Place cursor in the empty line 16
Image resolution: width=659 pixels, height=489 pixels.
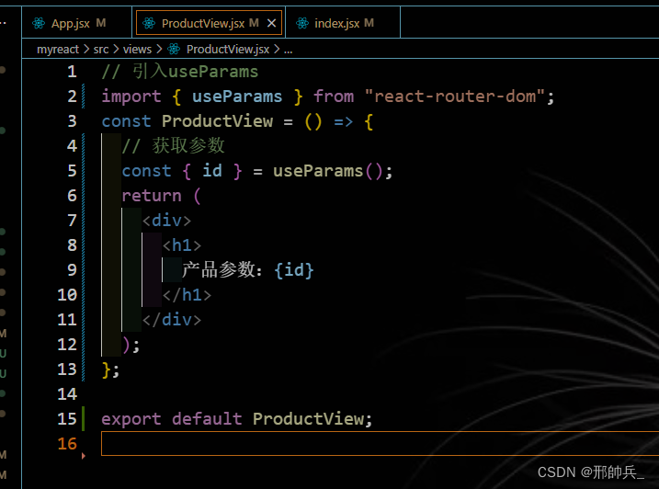click(380, 444)
